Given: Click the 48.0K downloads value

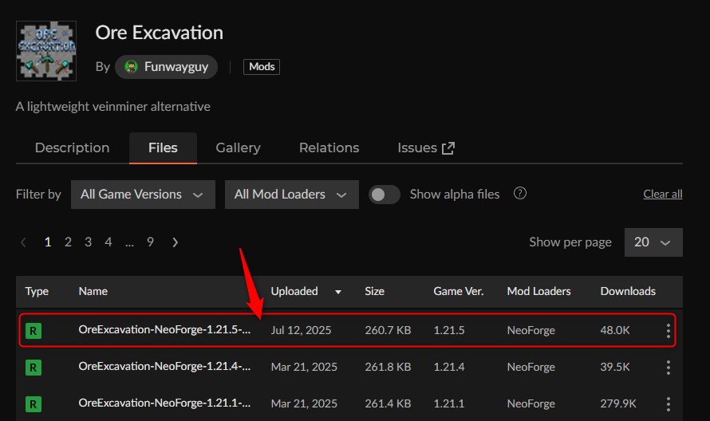Looking at the screenshot, I should point(615,330).
